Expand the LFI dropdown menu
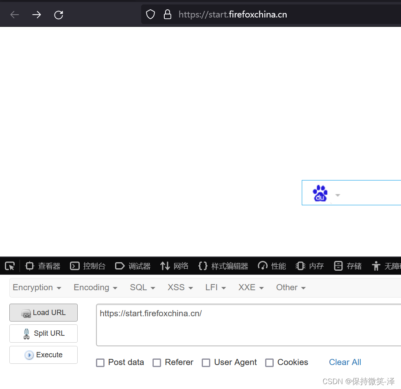This screenshot has height=389, width=401. (x=216, y=287)
